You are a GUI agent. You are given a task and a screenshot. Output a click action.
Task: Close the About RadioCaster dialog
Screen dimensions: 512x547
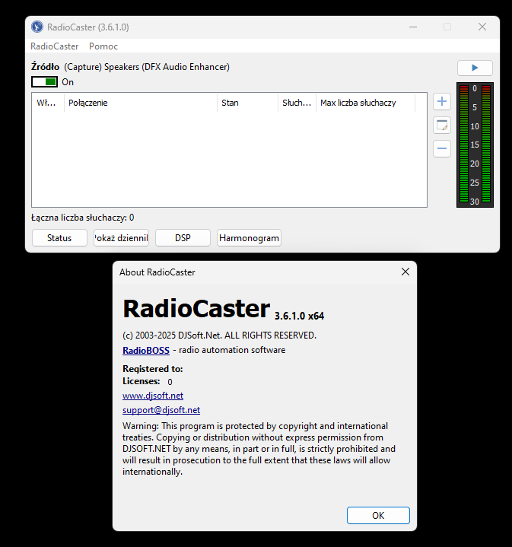click(405, 272)
